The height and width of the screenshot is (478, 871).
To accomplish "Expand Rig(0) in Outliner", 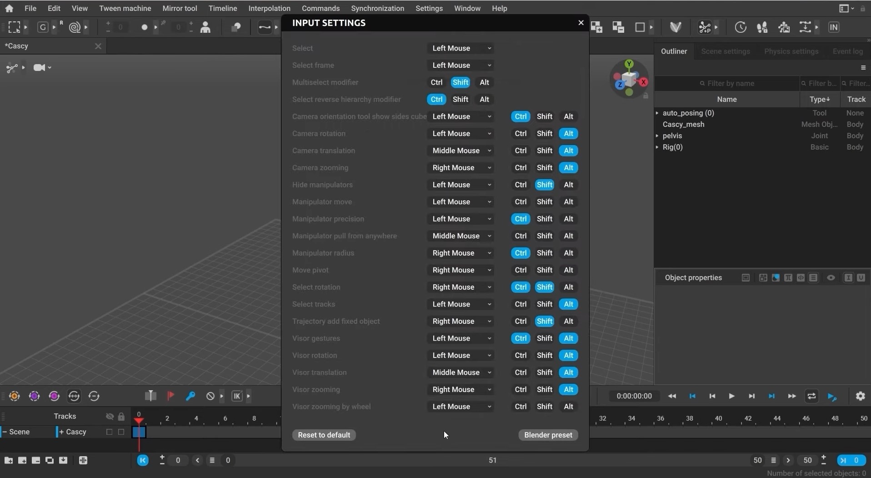I will [x=657, y=147].
